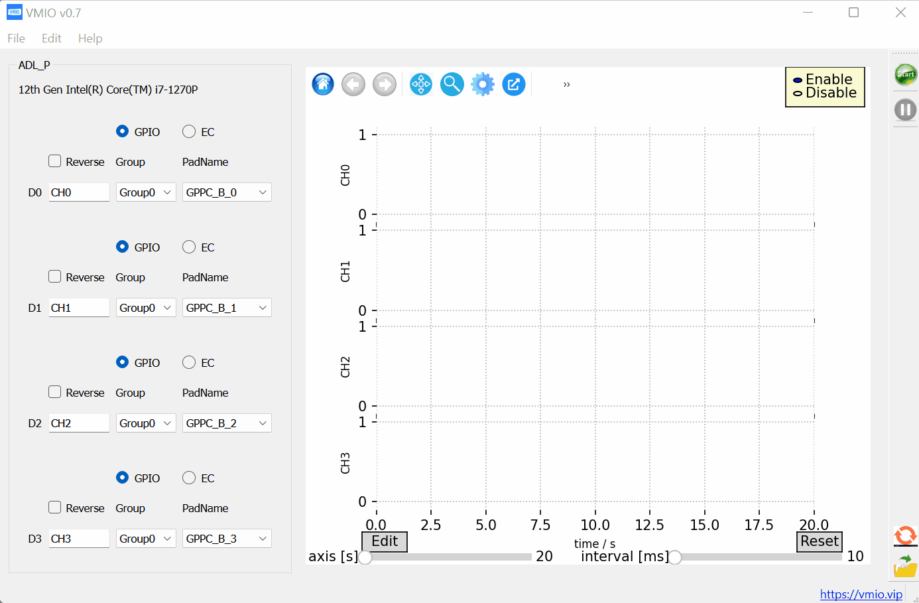
Task: Select the Enable plot option
Action: point(798,80)
